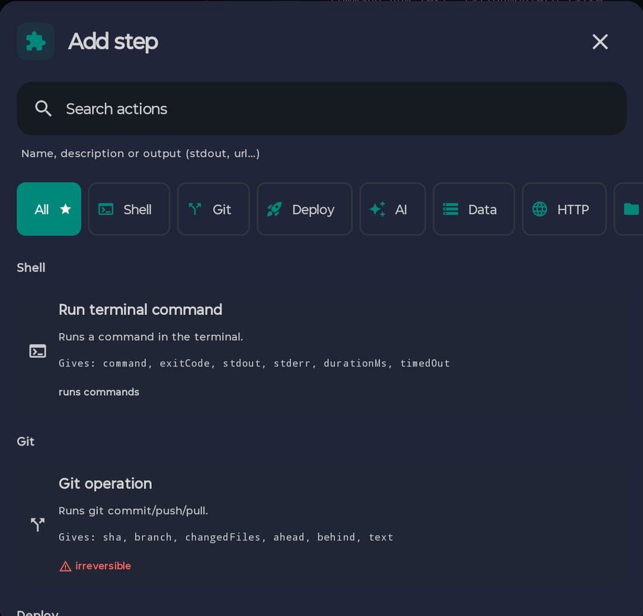Click 'Runs a command in the terminal.' description
This screenshot has width=643, height=616.
151,337
